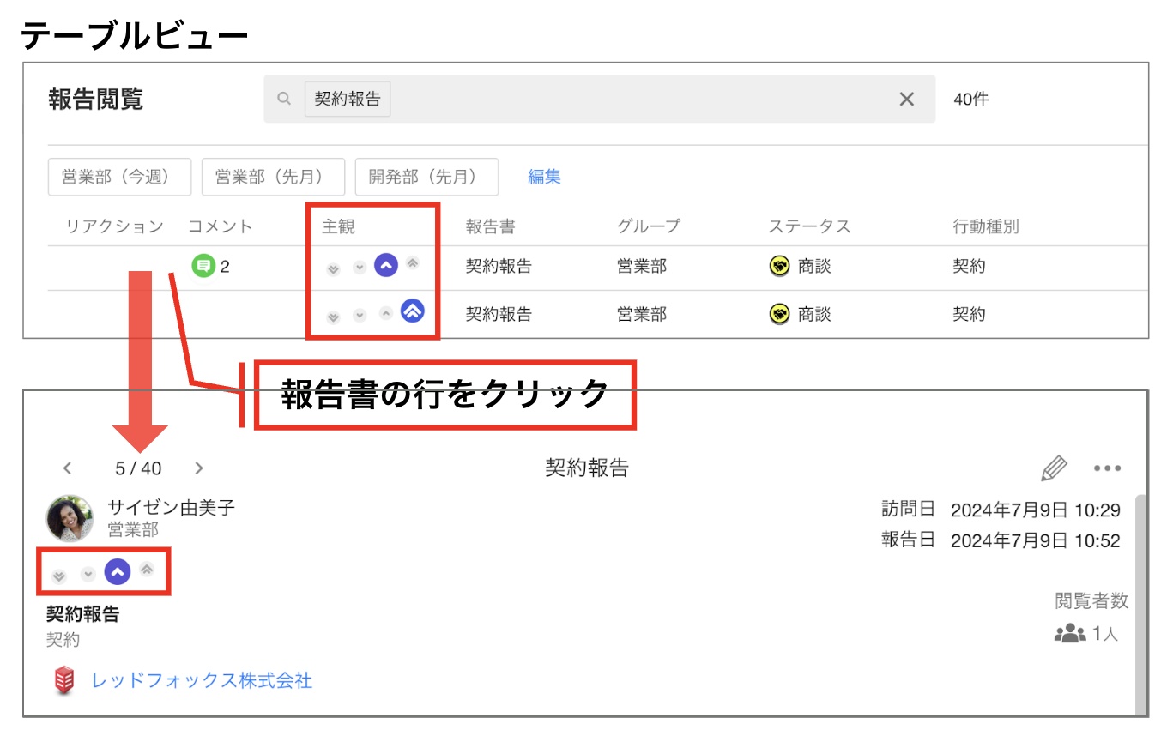The width and height of the screenshot is (1167, 736).
Task: Click the single-down rating in report detail
Action: pos(88,573)
